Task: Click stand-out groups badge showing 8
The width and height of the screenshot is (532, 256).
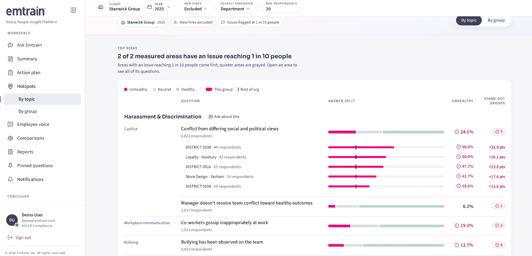Action: [499, 245]
